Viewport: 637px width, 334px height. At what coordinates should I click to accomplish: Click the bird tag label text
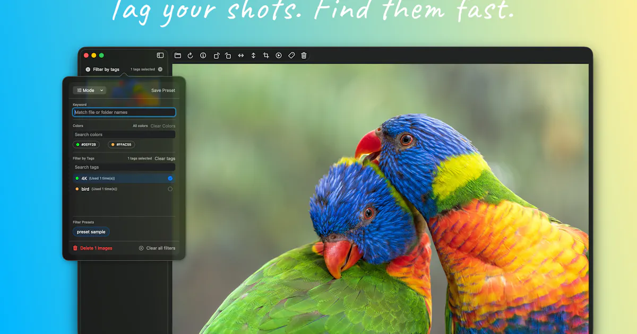click(85, 189)
